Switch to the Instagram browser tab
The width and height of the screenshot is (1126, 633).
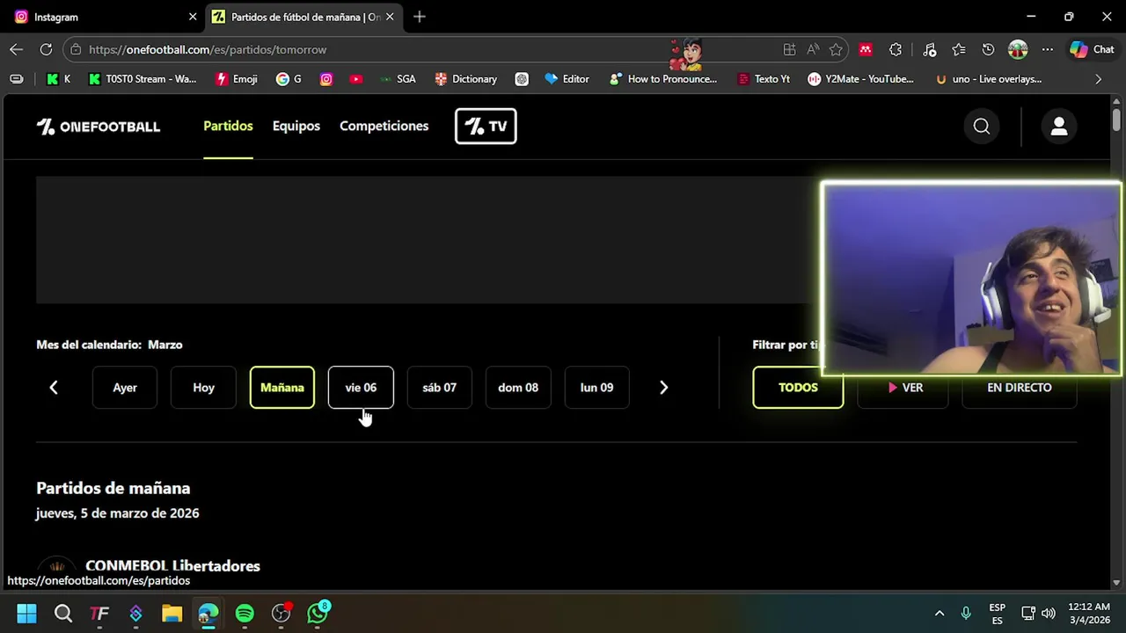104,17
